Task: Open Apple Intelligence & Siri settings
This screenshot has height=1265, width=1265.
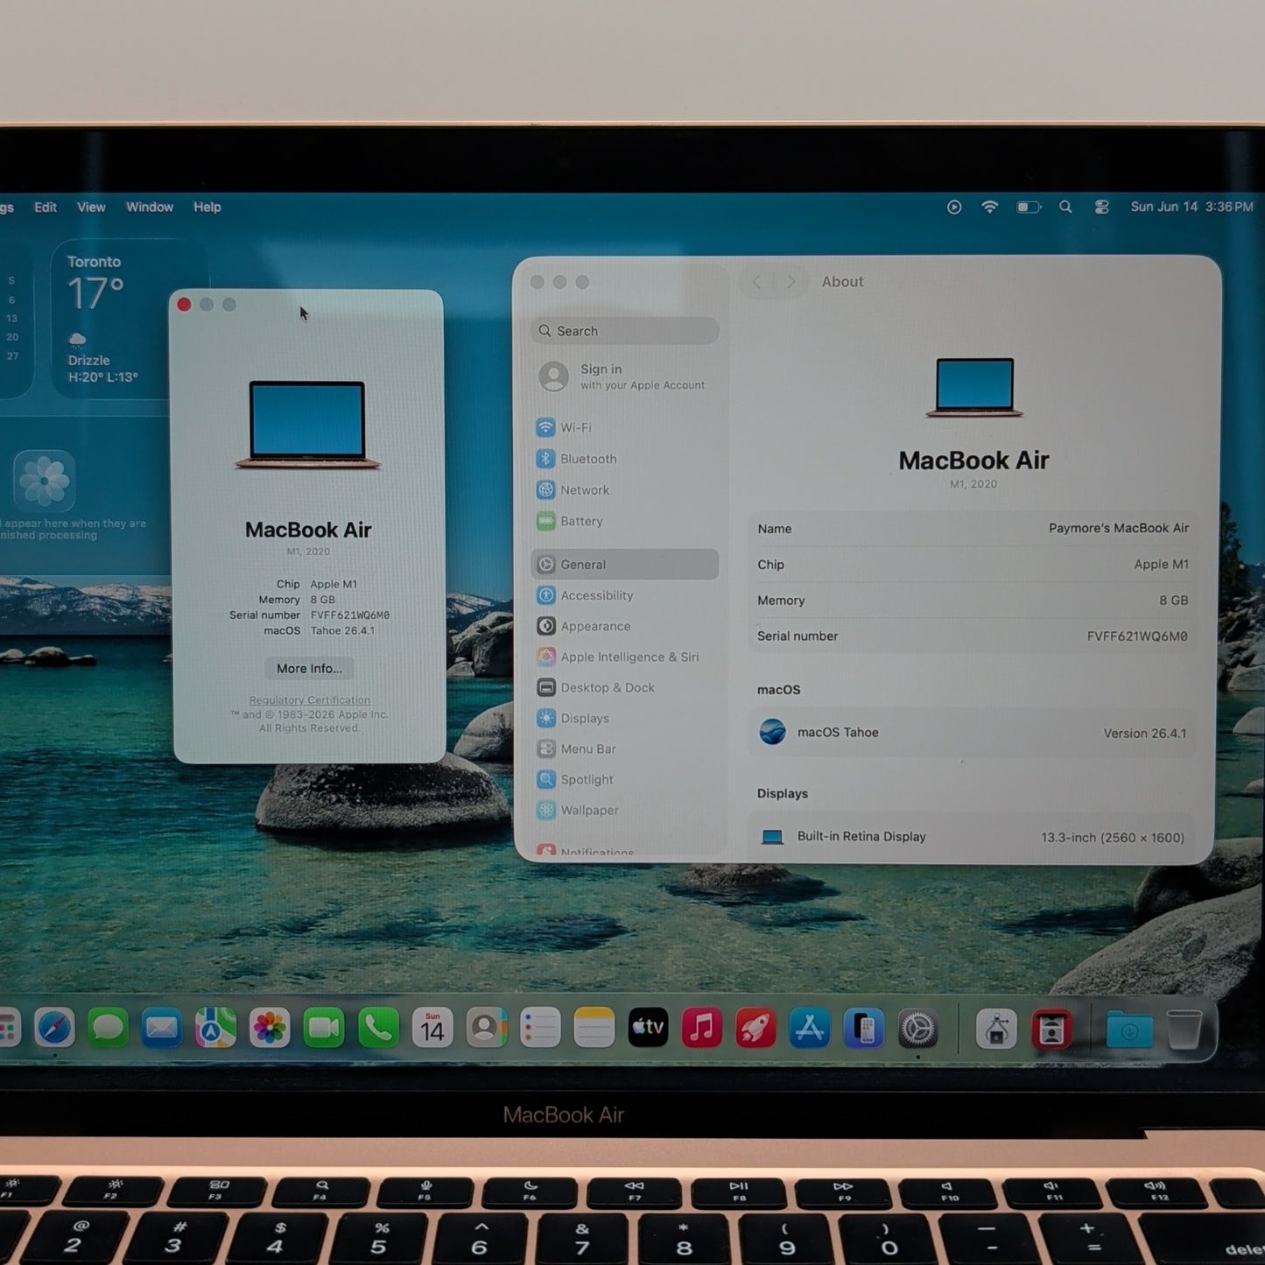Action: coord(625,657)
